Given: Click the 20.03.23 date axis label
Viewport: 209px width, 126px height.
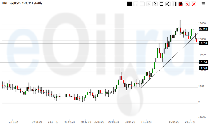Looking at the screenshot, I should click(114, 121).
